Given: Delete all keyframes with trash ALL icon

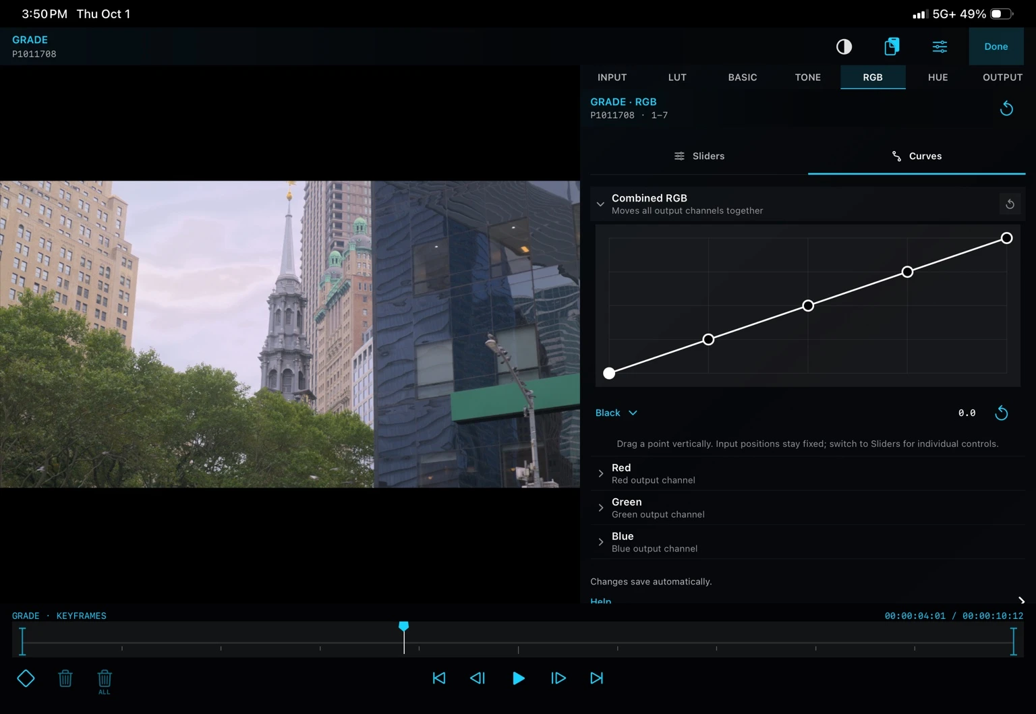Looking at the screenshot, I should click(x=105, y=682).
